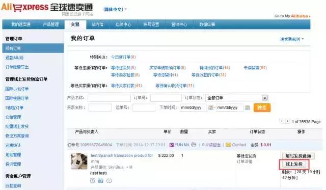Viewport: 326px width, 190px height.
Task: Open the 订单状态 全部订单 dropdown
Action: coord(236,98)
